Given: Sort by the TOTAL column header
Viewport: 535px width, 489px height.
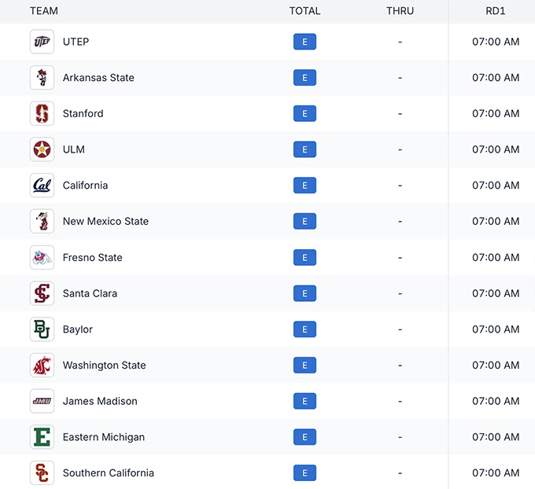Looking at the screenshot, I should [304, 11].
